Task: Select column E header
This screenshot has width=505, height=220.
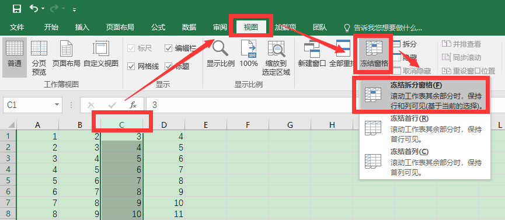Action: tap(206, 125)
